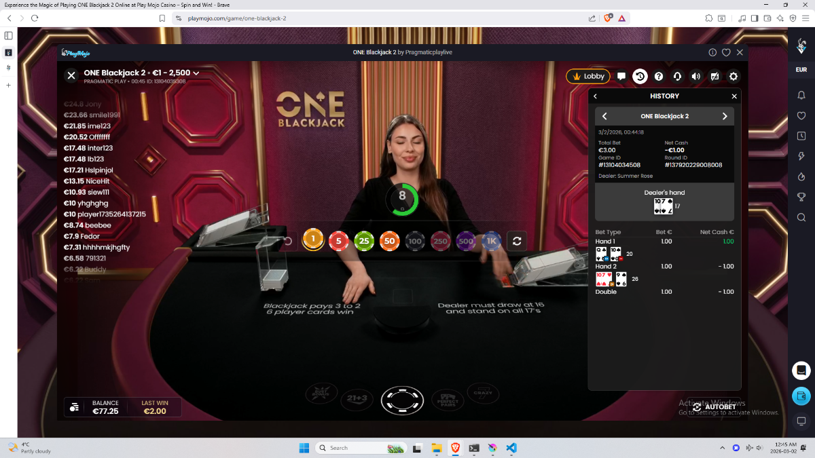Click the game history clock icon
This screenshot has height=458, width=815.
(x=640, y=77)
